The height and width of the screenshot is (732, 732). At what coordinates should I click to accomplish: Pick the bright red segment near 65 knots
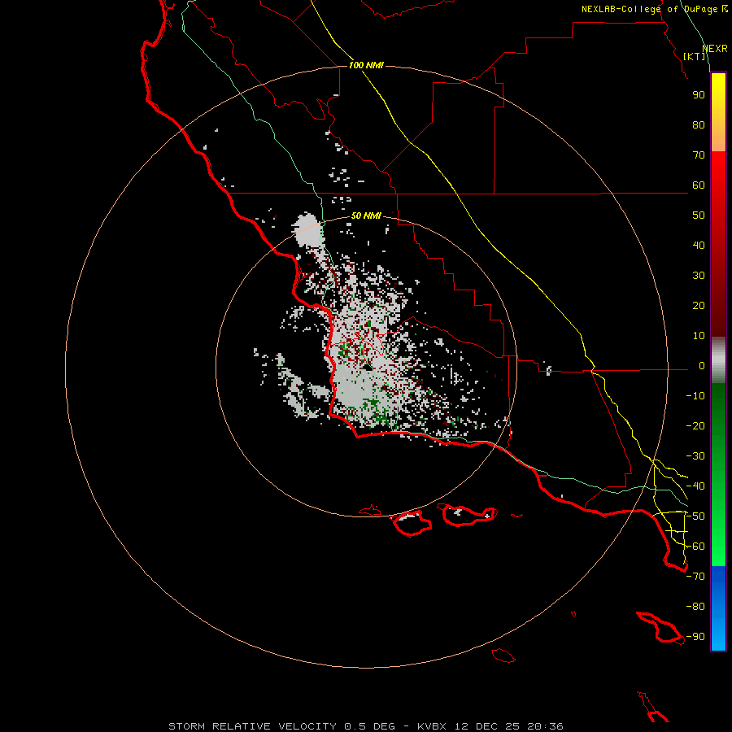(x=718, y=170)
